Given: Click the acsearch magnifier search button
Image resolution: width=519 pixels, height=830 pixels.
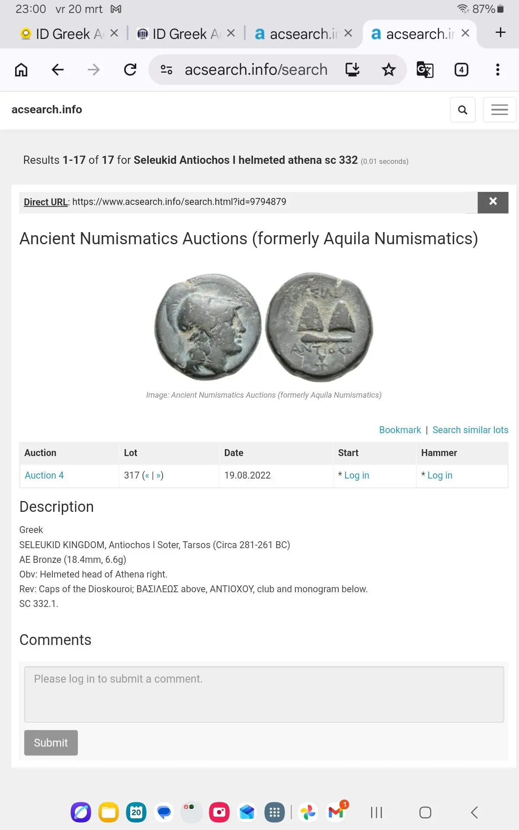Looking at the screenshot, I should click(462, 110).
